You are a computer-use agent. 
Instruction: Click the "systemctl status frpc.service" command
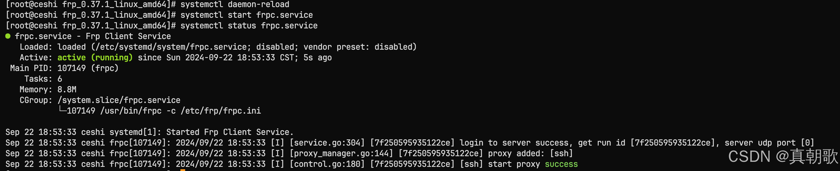[248, 26]
